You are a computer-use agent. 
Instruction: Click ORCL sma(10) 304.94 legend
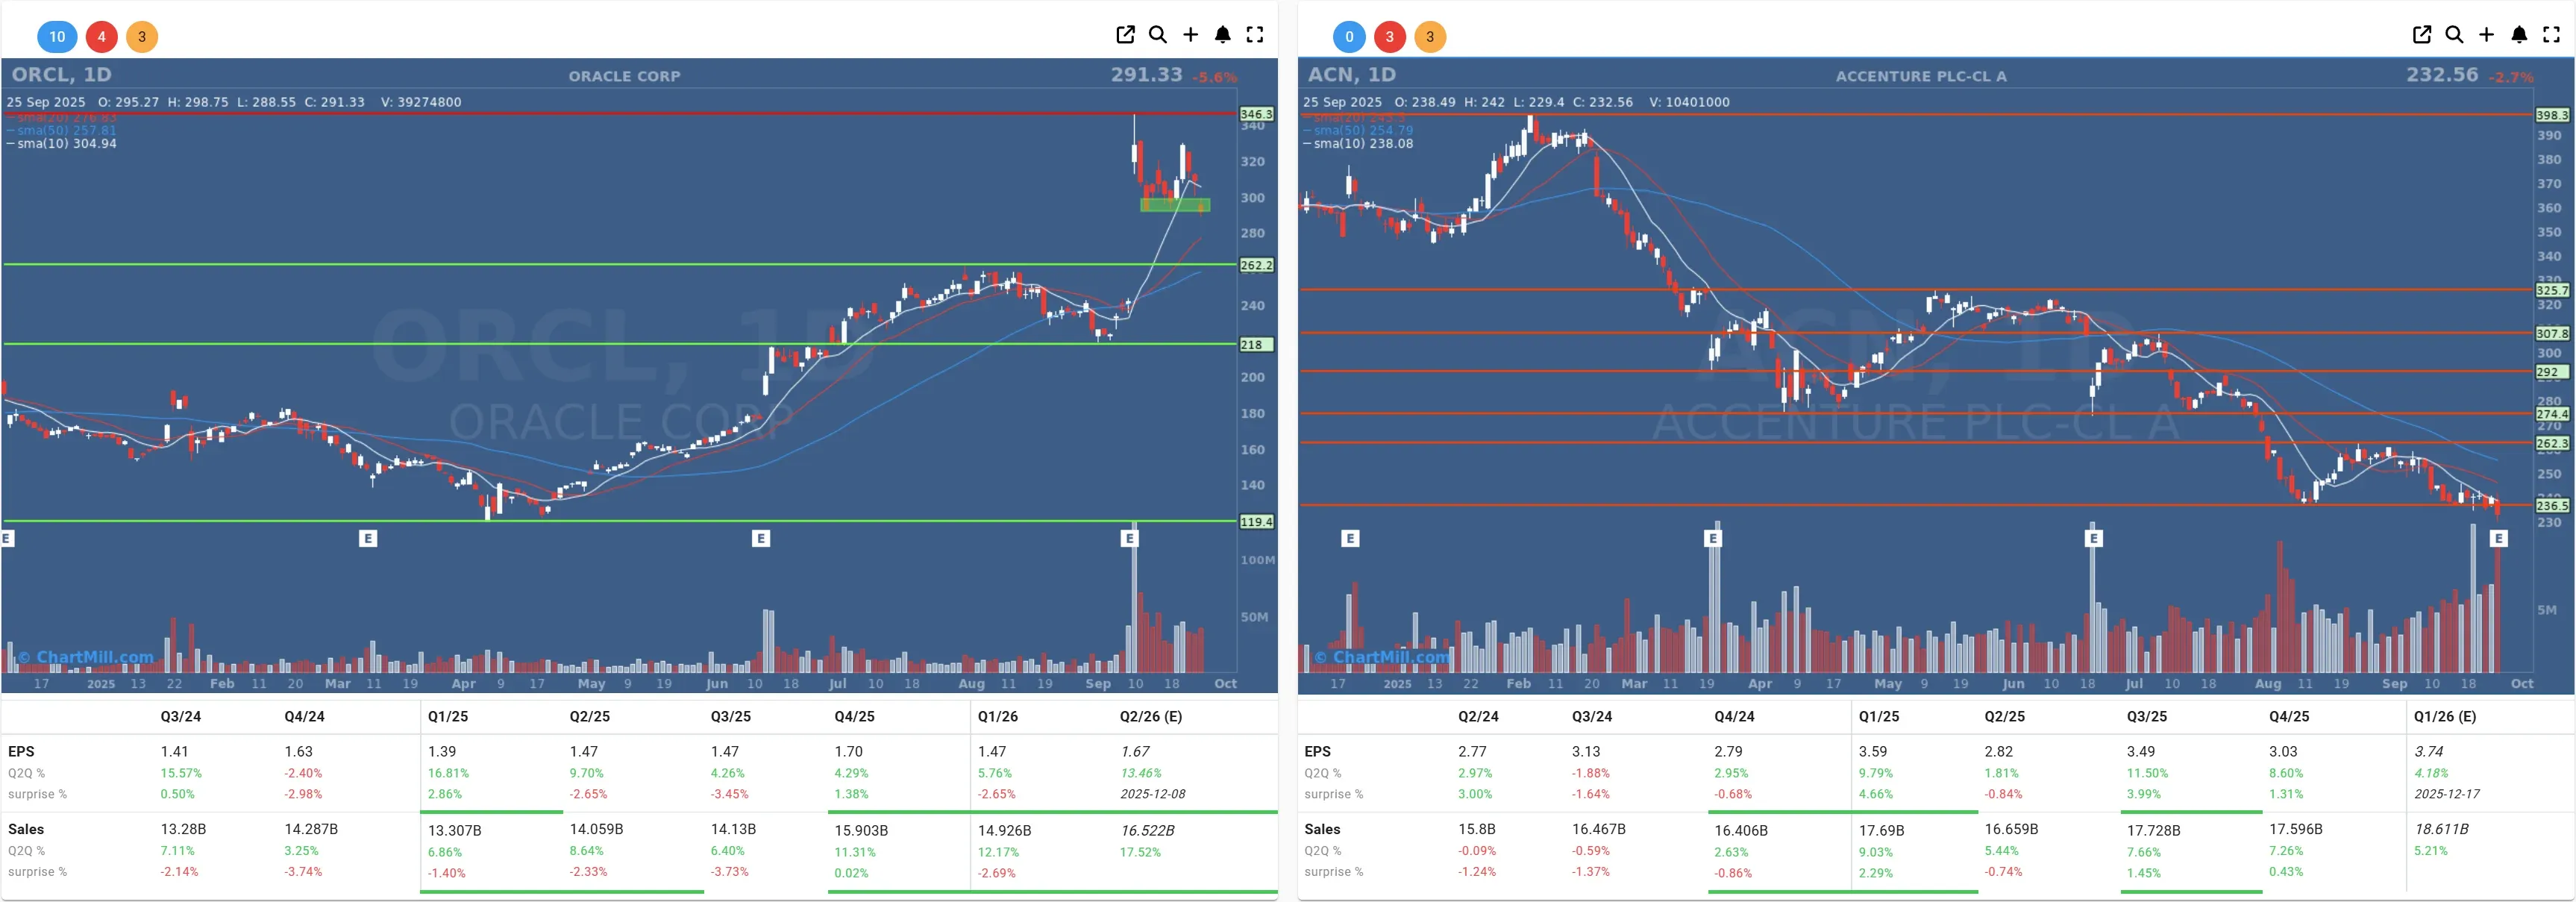pos(62,143)
